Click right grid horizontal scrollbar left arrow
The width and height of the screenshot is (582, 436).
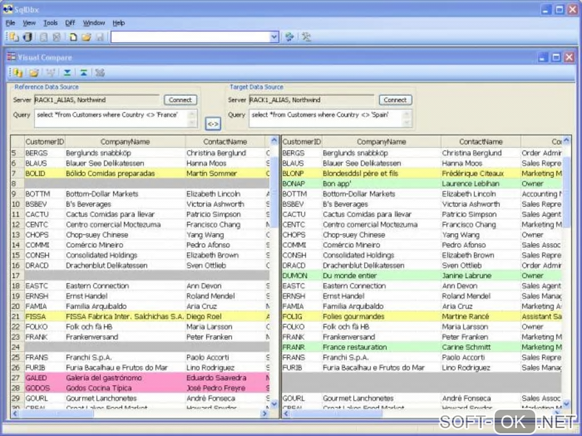point(286,413)
